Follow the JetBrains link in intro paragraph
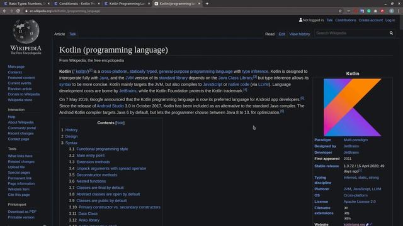403x226 pixels. (127, 91)
